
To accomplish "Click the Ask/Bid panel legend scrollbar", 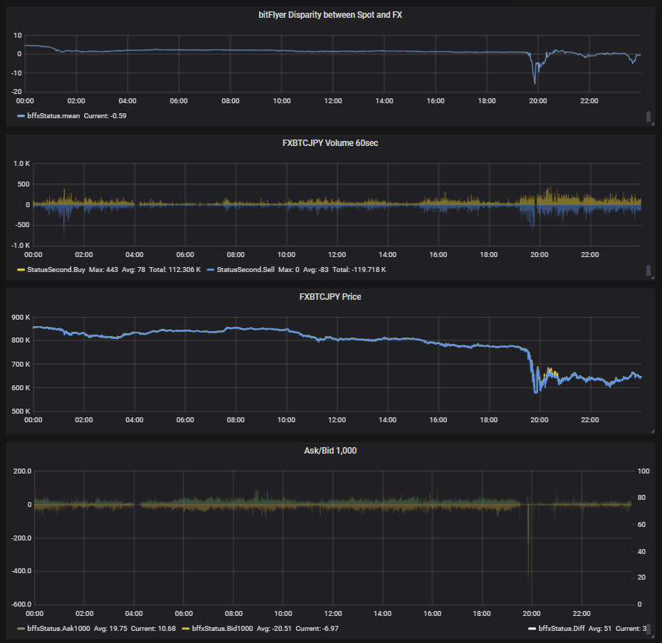I will coord(648,629).
